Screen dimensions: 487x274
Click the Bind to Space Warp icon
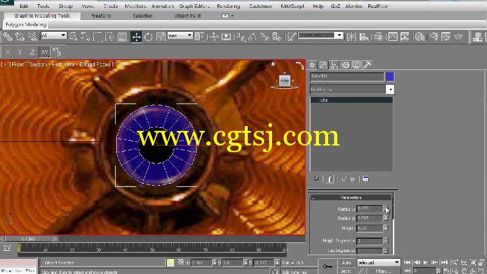(x=32, y=37)
